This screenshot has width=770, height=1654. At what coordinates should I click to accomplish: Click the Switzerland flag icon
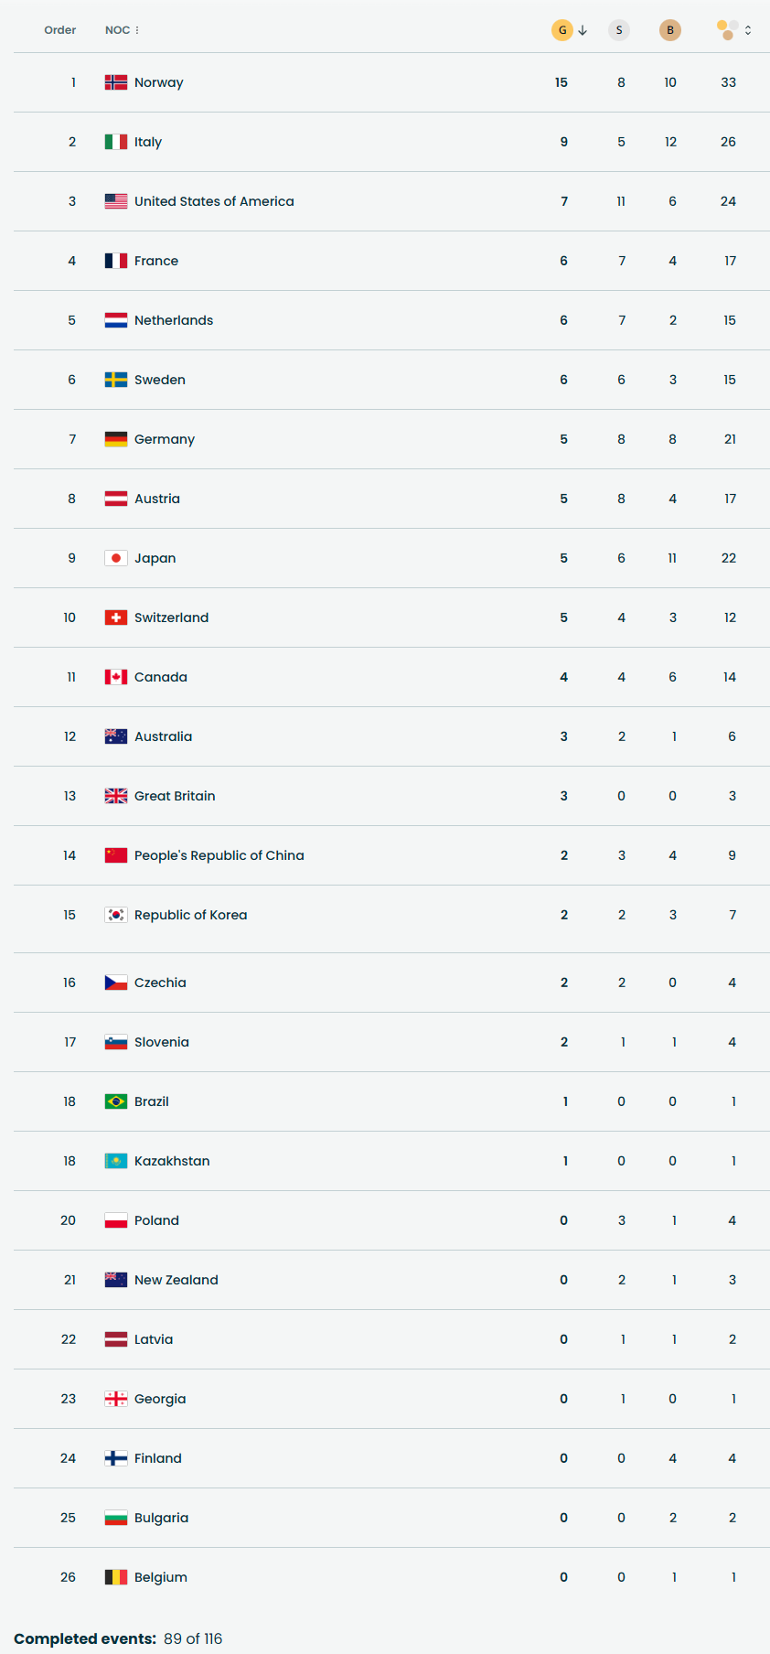click(x=116, y=618)
